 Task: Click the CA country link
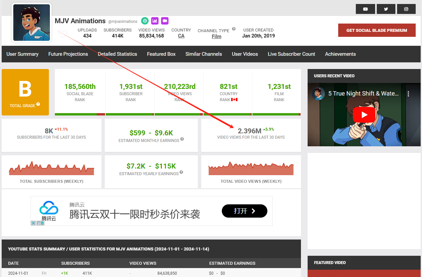click(181, 36)
